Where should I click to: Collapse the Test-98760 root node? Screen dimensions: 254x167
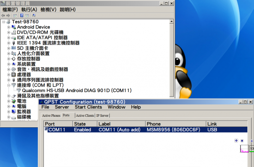[4, 22]
